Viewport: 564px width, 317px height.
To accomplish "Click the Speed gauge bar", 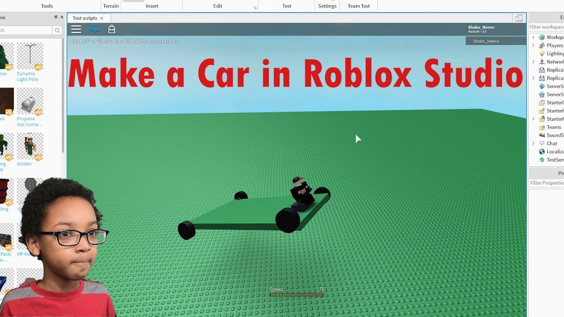I will tap(297, 295).
